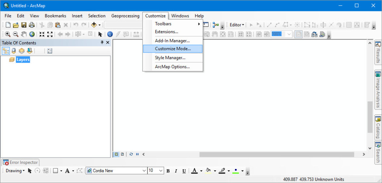The height and width of the screenshot is (183, 382).
Task: Open the Search side panel
Action: (x=378, y=152)
